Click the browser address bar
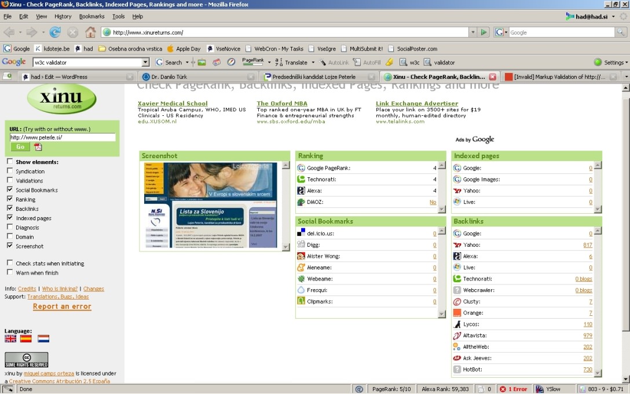The width and height of the screenshot is (630, 394). pyautogui.click(x=285, y=32)
